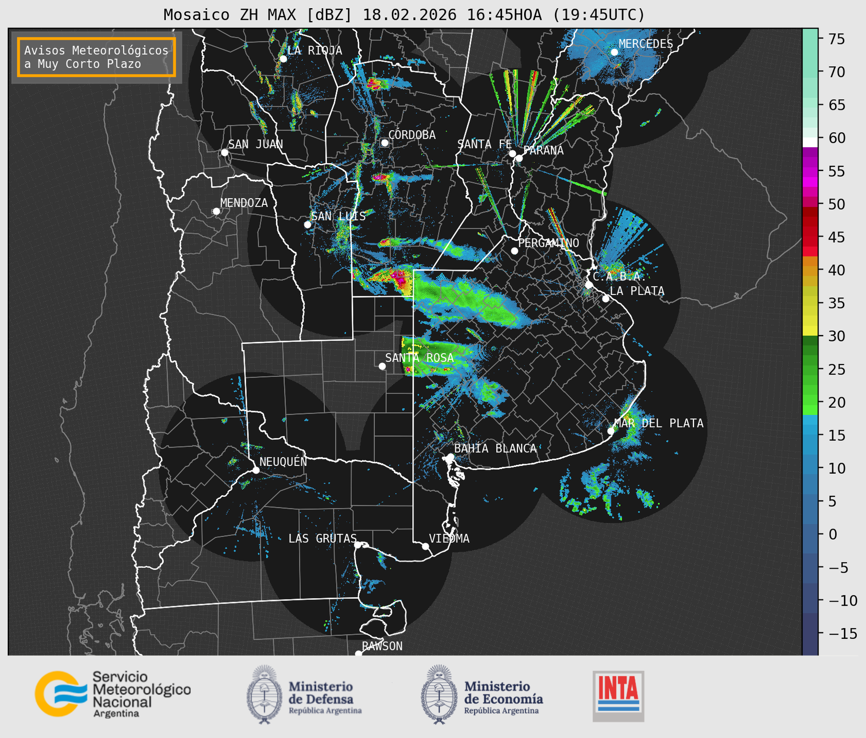Click the La Rioja city marker dot
Image resolution: width=866 pixels, height=738 pixels.
pyautogui.click(x=283, y=59)
